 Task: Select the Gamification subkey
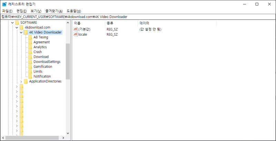(43, 67)
